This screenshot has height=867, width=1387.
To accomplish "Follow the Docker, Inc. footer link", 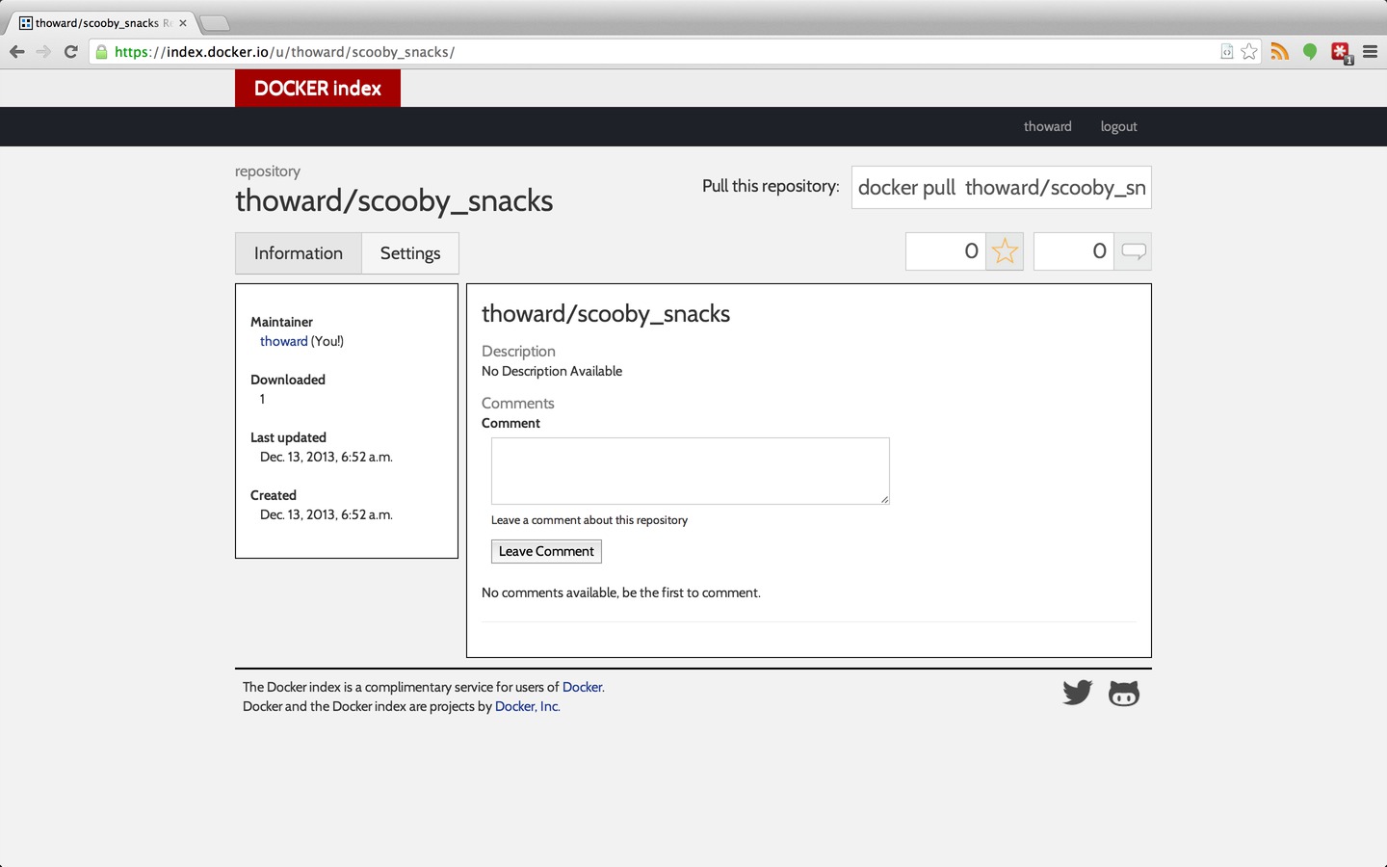I will point(526,706).
